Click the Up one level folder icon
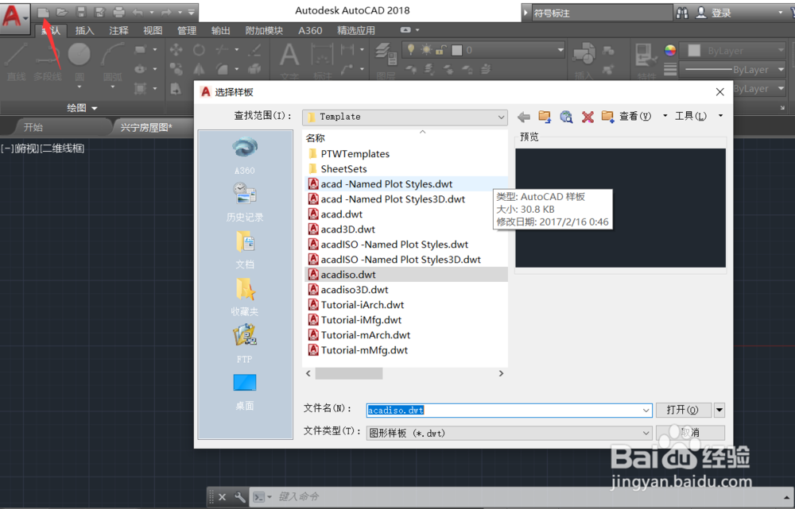The height and width of the screenshot is (509, 795). pos(545,117)
